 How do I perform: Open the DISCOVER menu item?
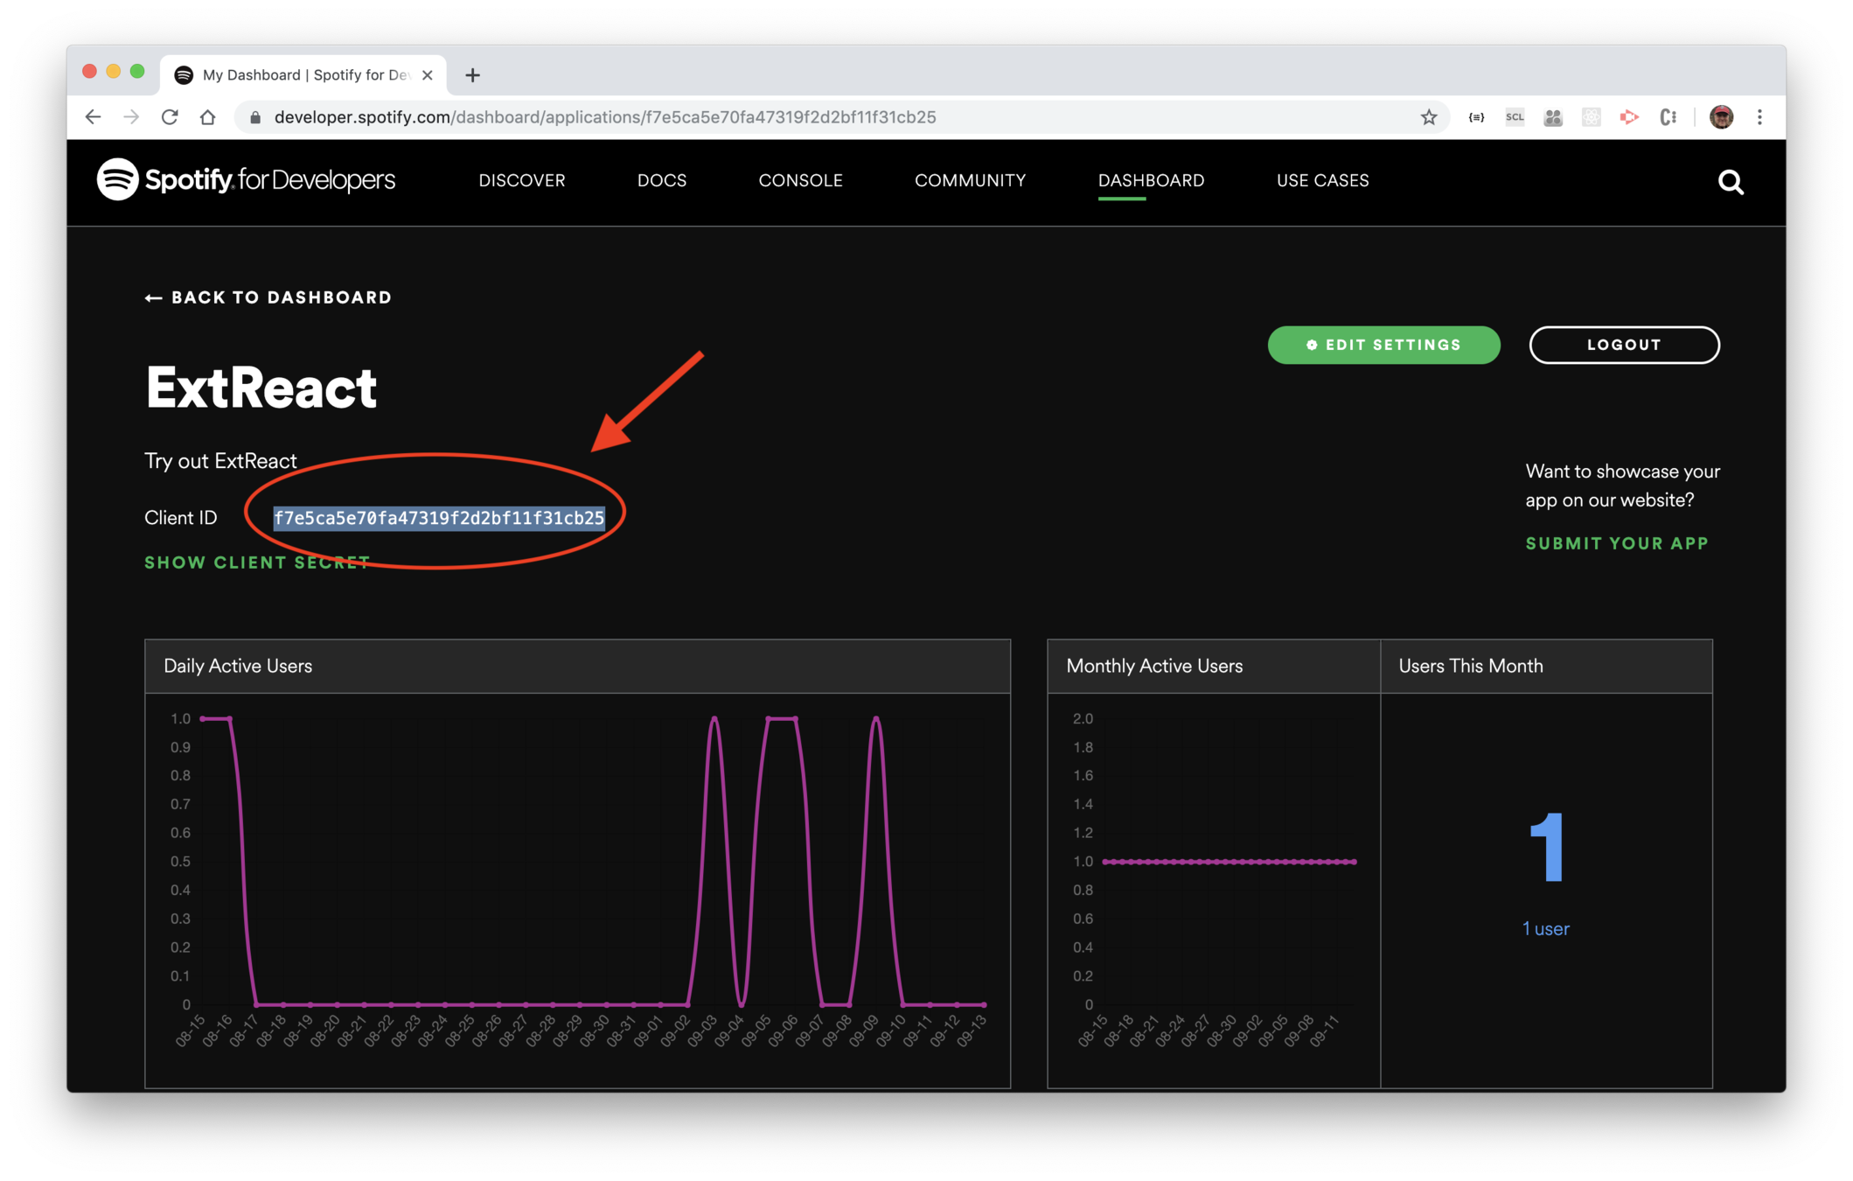click(x=521, y=180)
